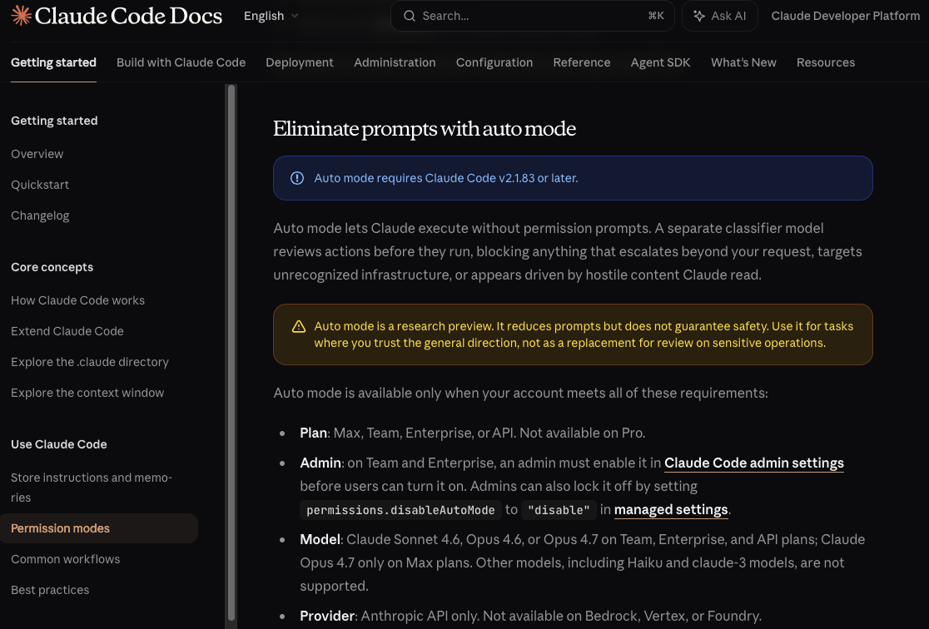This screenshot has height=629, width=929.
Task: Open Common workflows sidebar page
Action: pos(65,559)
